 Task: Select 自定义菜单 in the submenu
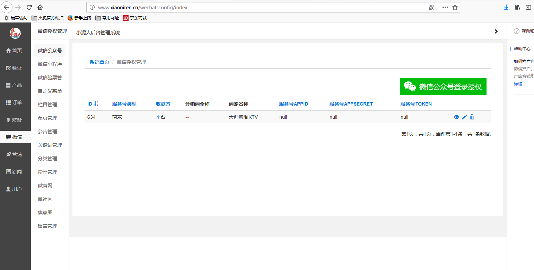pyautogui.click(x=50, y=91)
